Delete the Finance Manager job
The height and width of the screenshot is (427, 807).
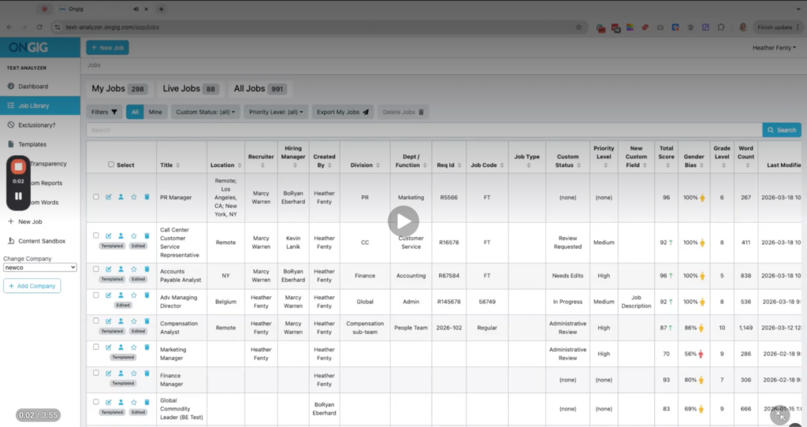tap(147, 373)
